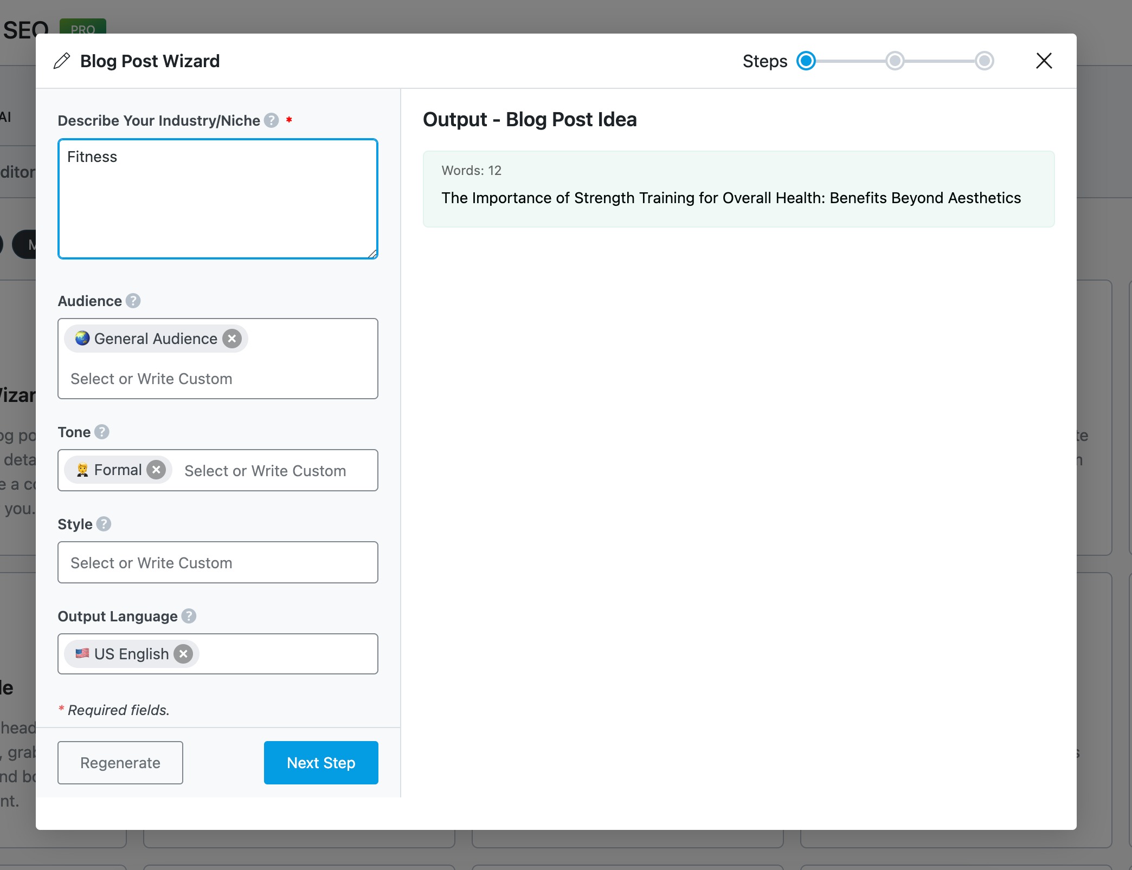Close the Blog Post Wizard dialog
The width and height of the screenshot is (1132, 870).
click(1044, 61)
